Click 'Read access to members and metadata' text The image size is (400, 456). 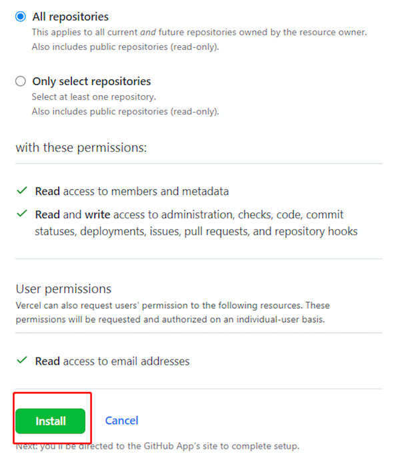(132, 191)
